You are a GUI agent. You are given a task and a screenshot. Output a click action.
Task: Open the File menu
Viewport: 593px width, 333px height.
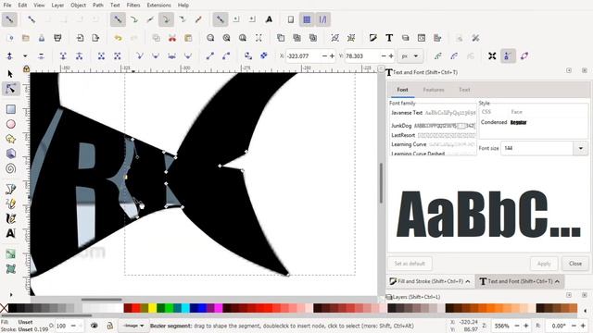7,6
